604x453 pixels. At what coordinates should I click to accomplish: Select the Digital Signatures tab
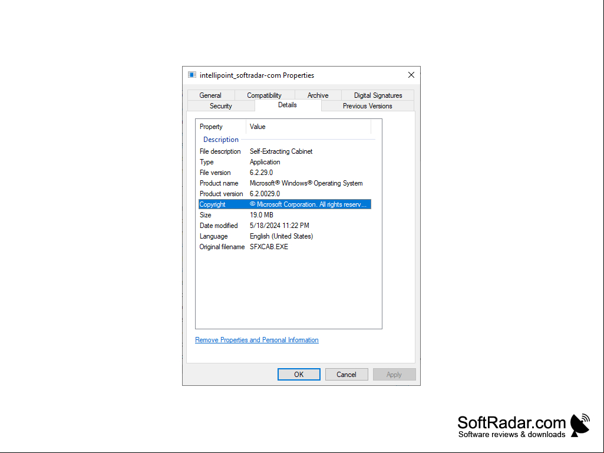[x=378, y=95]
